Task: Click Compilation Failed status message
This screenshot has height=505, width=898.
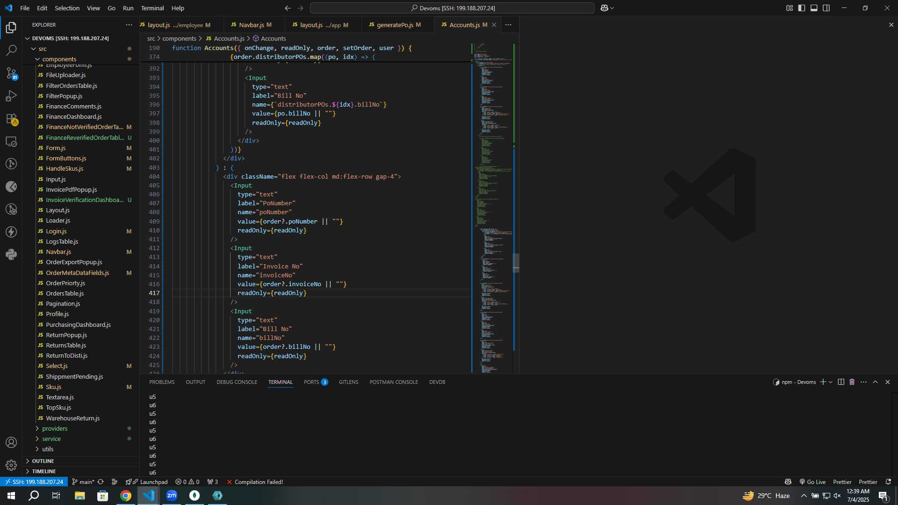Action: click(255, 482)
